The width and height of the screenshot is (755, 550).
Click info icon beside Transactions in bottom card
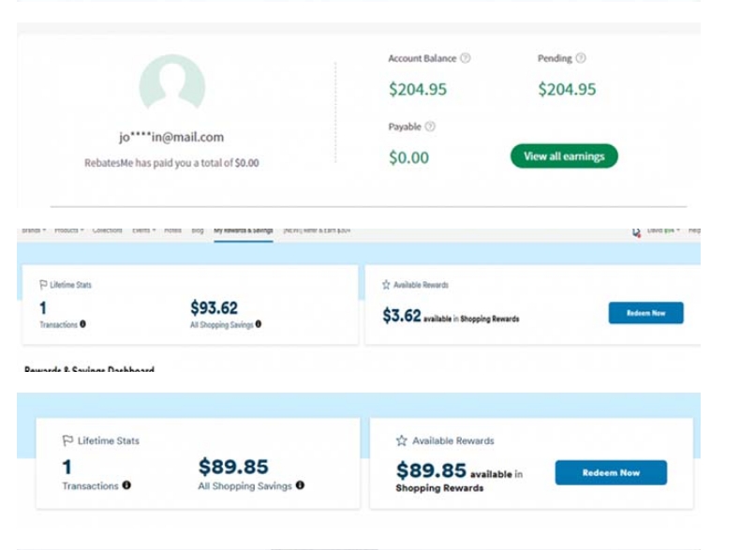pos(126,485)
